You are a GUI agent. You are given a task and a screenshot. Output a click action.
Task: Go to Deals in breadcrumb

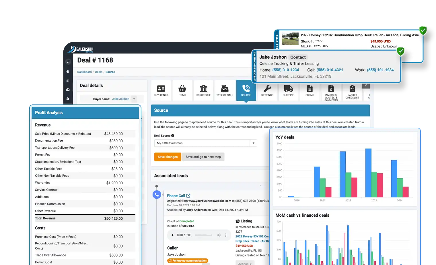click(x=98, y=72)
